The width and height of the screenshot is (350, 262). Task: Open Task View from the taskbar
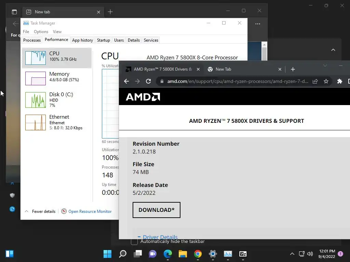click(137, 254)
